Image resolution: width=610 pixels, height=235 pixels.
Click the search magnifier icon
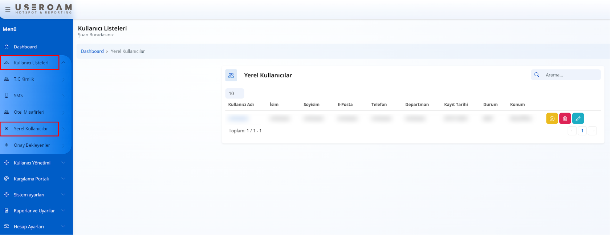537,75
